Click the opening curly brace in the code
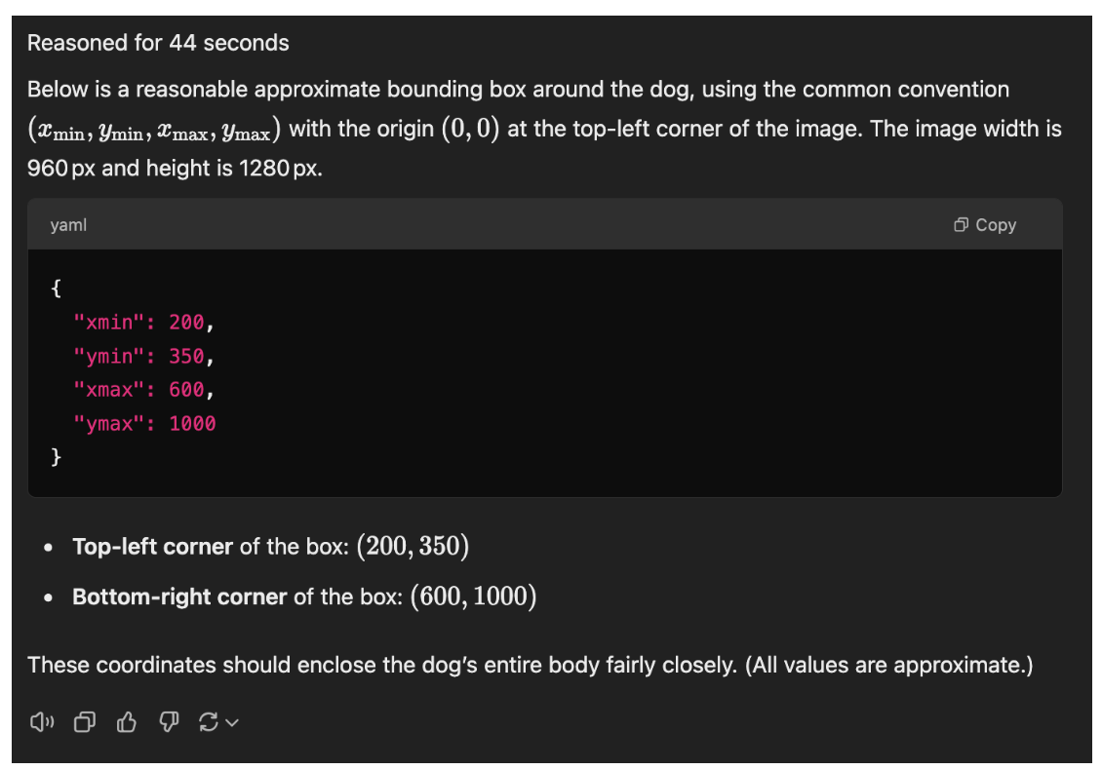Screen dimensions: 1102x770 (56, 289)
